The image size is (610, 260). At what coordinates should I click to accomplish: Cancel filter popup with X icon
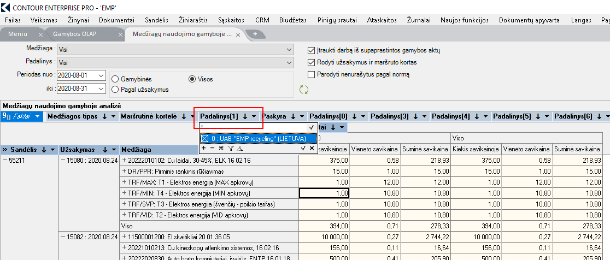(x=312, y=148)
